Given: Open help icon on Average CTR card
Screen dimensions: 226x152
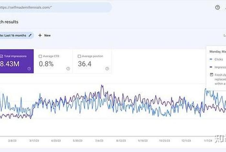Looking at the screenshot, I should tap(68, 69).
